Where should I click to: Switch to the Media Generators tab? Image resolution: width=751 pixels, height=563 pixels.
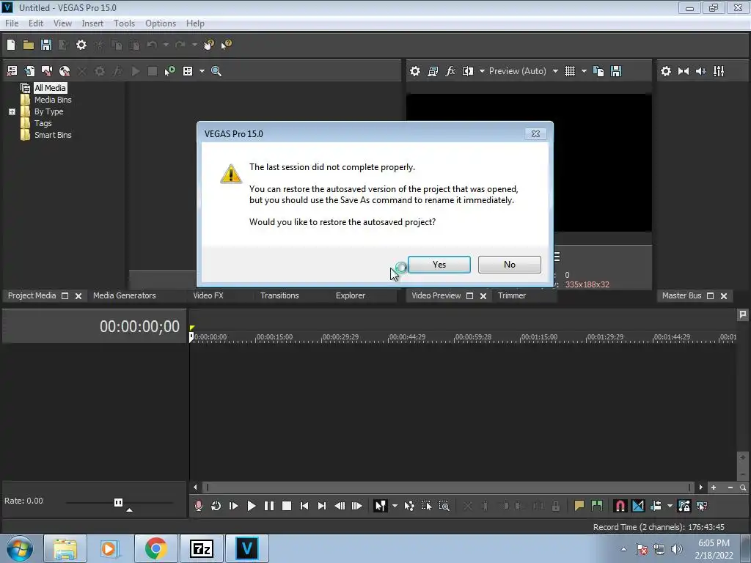click(124, 295)
